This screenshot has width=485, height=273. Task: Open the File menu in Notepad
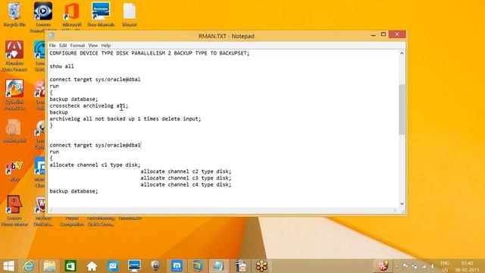52,45
